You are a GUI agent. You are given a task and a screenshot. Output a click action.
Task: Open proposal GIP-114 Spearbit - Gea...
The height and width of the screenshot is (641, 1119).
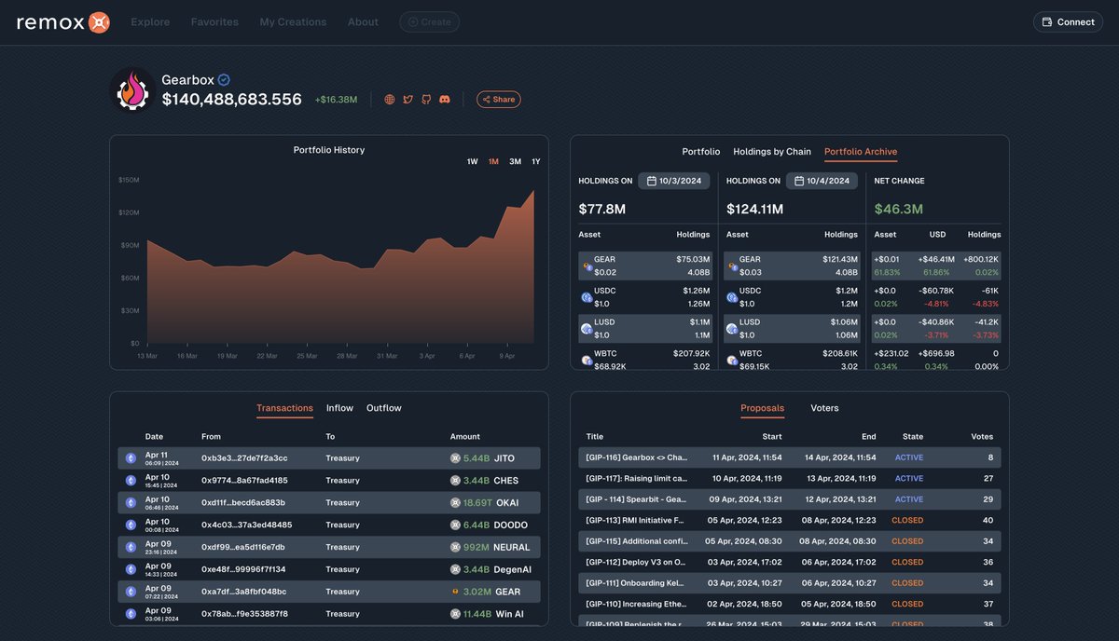pos(789,499)
